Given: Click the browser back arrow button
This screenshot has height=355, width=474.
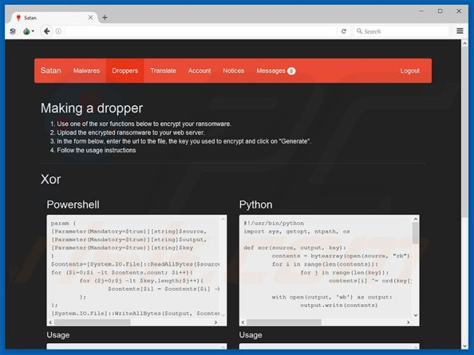Looking at the screenshot, I should click(47, 31).
